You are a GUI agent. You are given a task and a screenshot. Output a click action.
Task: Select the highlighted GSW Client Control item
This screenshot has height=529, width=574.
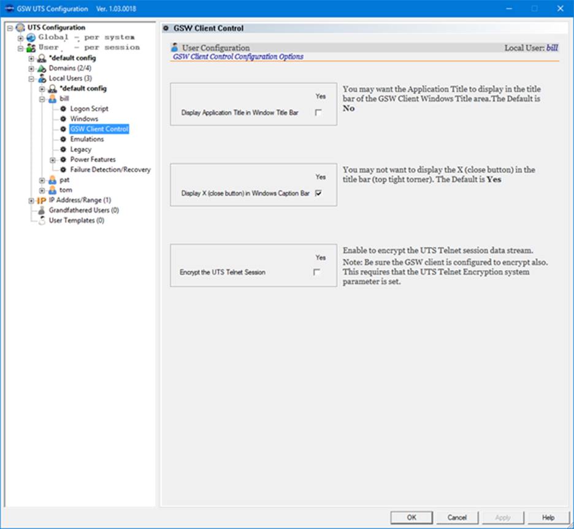pyautogui.click(x=99, y=129)
